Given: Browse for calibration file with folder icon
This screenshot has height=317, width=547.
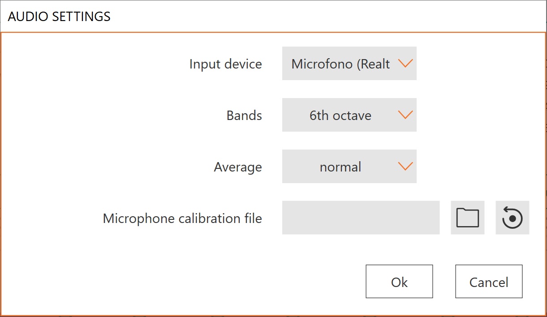Looking at the screenshot, I should click(x=467, y=218).
